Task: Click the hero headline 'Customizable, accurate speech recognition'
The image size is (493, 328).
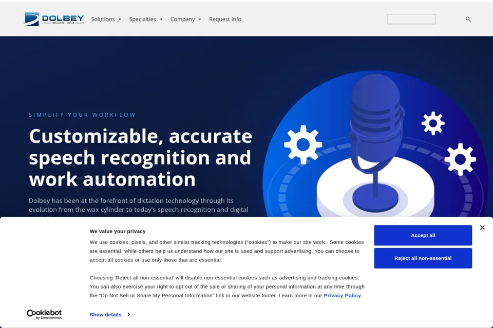Action: coord(141,157)
